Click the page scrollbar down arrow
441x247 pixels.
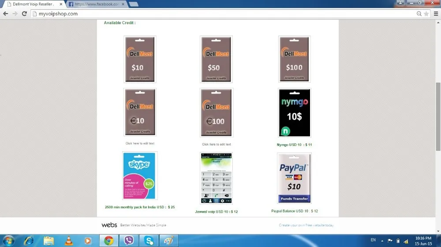click(x=438, y=231)
